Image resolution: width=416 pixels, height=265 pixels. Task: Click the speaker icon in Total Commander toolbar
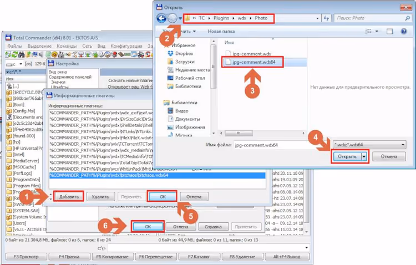click(40, 54)
